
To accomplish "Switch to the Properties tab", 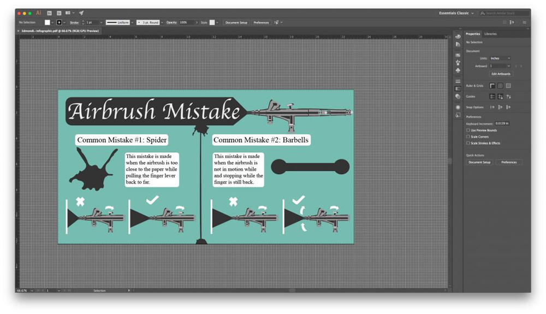I will point(473,34).
